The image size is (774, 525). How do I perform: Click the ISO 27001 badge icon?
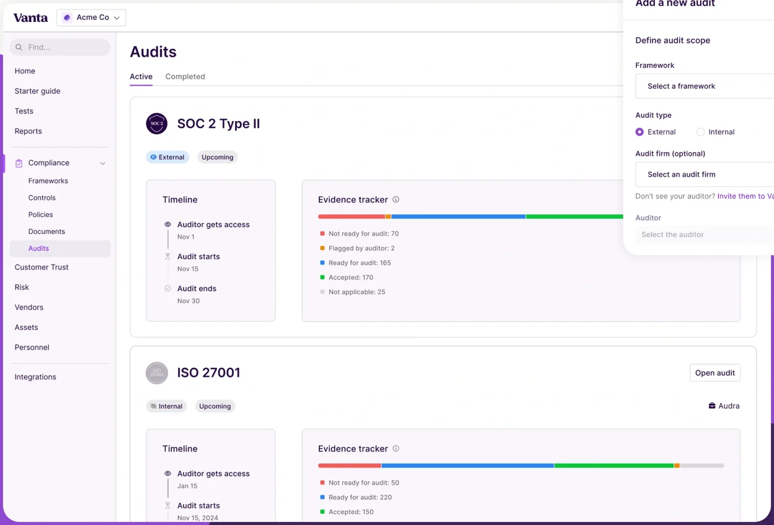157,373
